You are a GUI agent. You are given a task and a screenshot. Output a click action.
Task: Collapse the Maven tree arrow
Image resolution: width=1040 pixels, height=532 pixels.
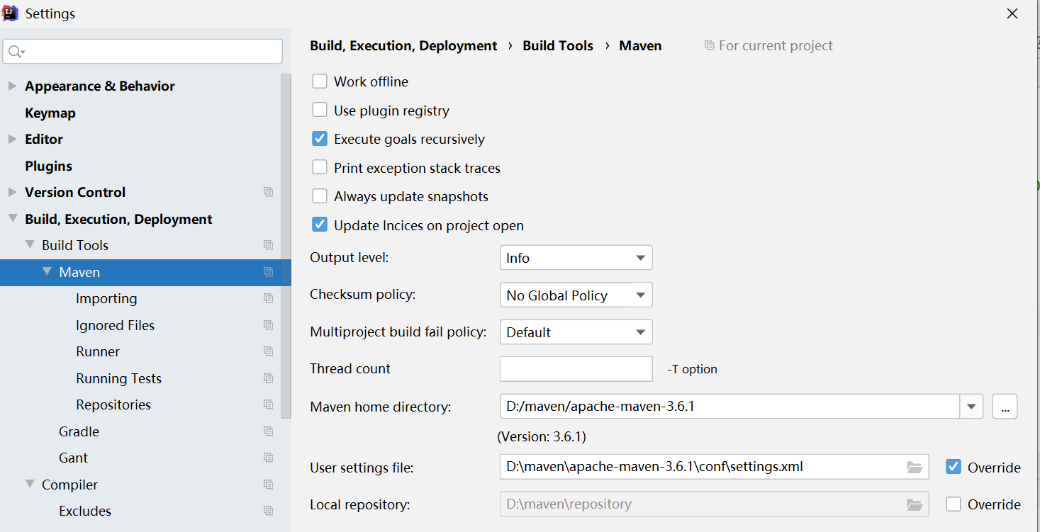pyautogui.click(x=47, y=272)
